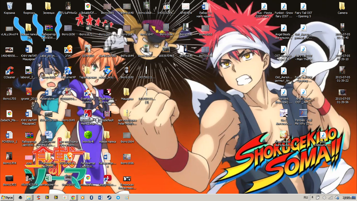Click the Bluetooth icon in the taskbar
Viewport: 357px width, 201px height.
tap(91, 198)
